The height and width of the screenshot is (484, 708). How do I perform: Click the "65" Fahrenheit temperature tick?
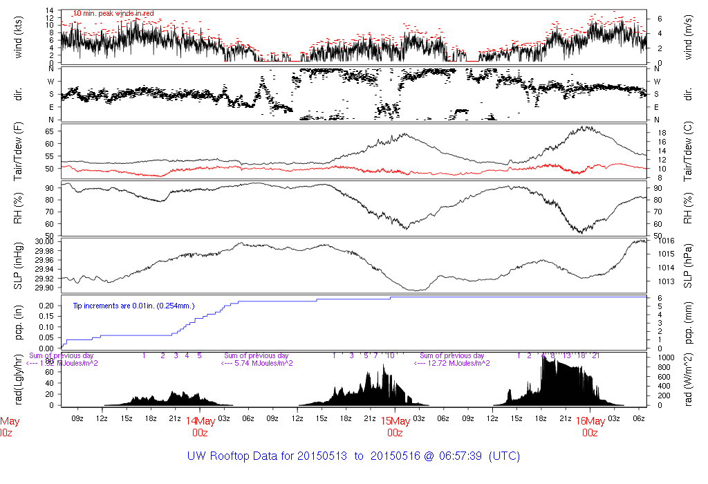49,131
